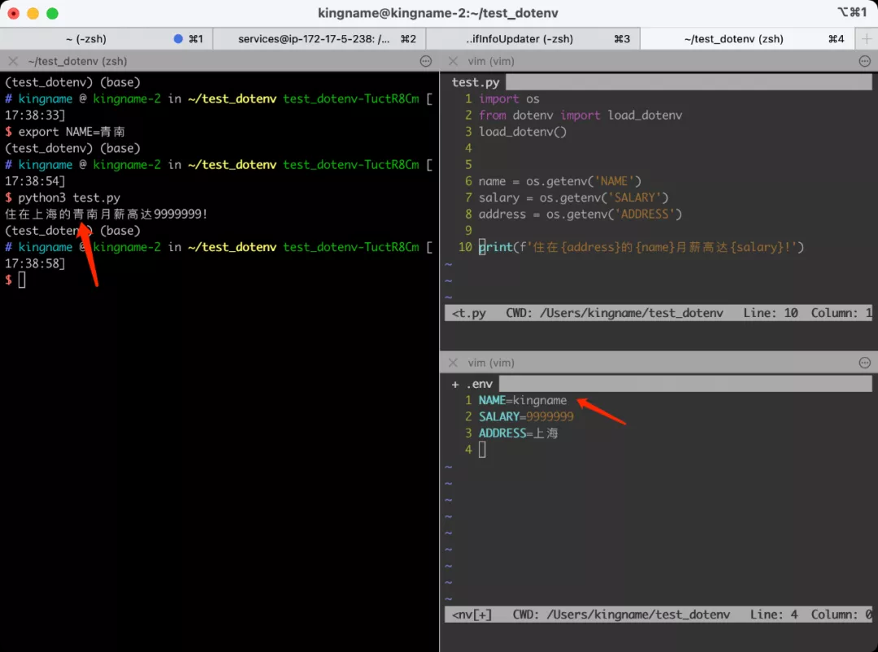Click the load_dotenv() call on line 3
Screen dimensions: 878x652
pyautogui.click(x=522, y=132)
